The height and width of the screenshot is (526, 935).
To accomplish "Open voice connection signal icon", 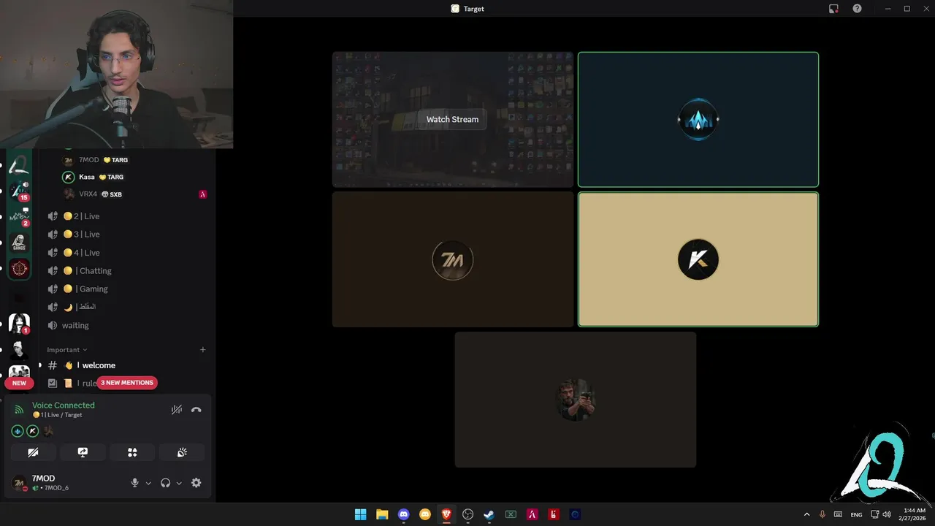I will 19,410.
